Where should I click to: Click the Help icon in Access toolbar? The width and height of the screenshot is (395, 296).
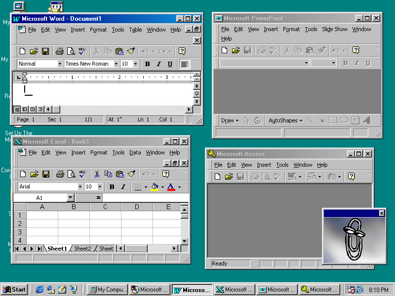click(x=351, y=177)
